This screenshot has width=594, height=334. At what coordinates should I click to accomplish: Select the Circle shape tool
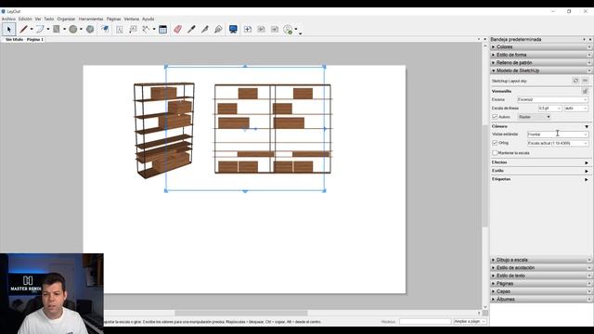click(x=73, y=29)
